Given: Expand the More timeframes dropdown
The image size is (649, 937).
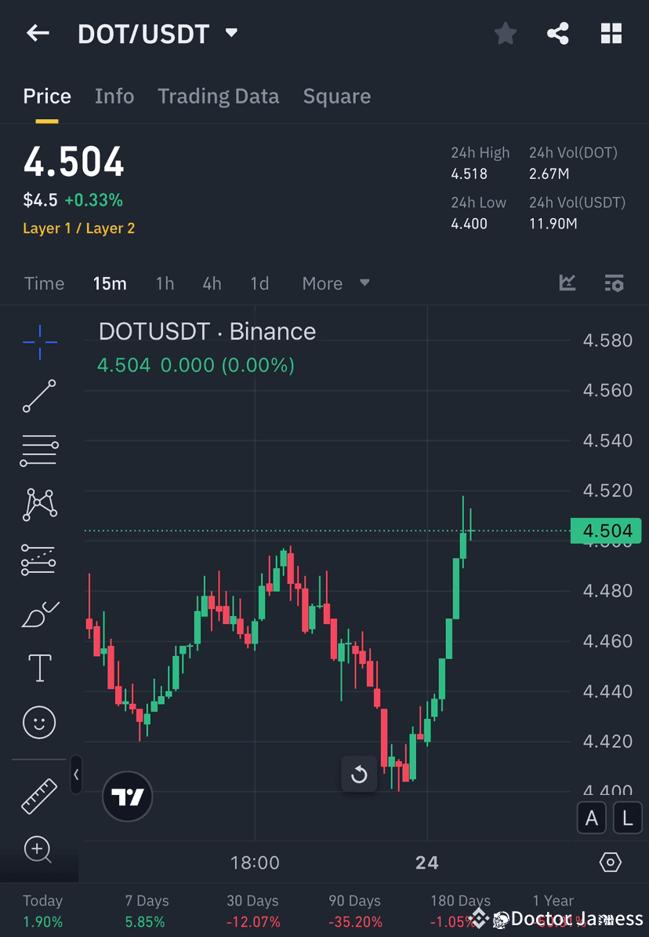Looking at the screenshot, I should click(x=335, y=283).
